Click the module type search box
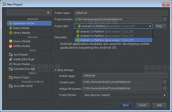 click(x=29, y=13)
